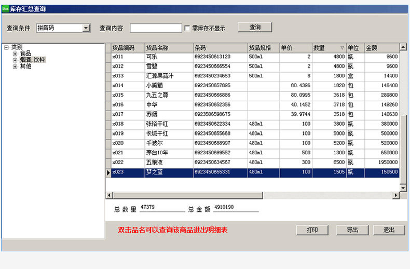Image resolution: width=410 pixels, height=269 pixels.
Task: Click amount cell 1950000
Action: (382, 162)
